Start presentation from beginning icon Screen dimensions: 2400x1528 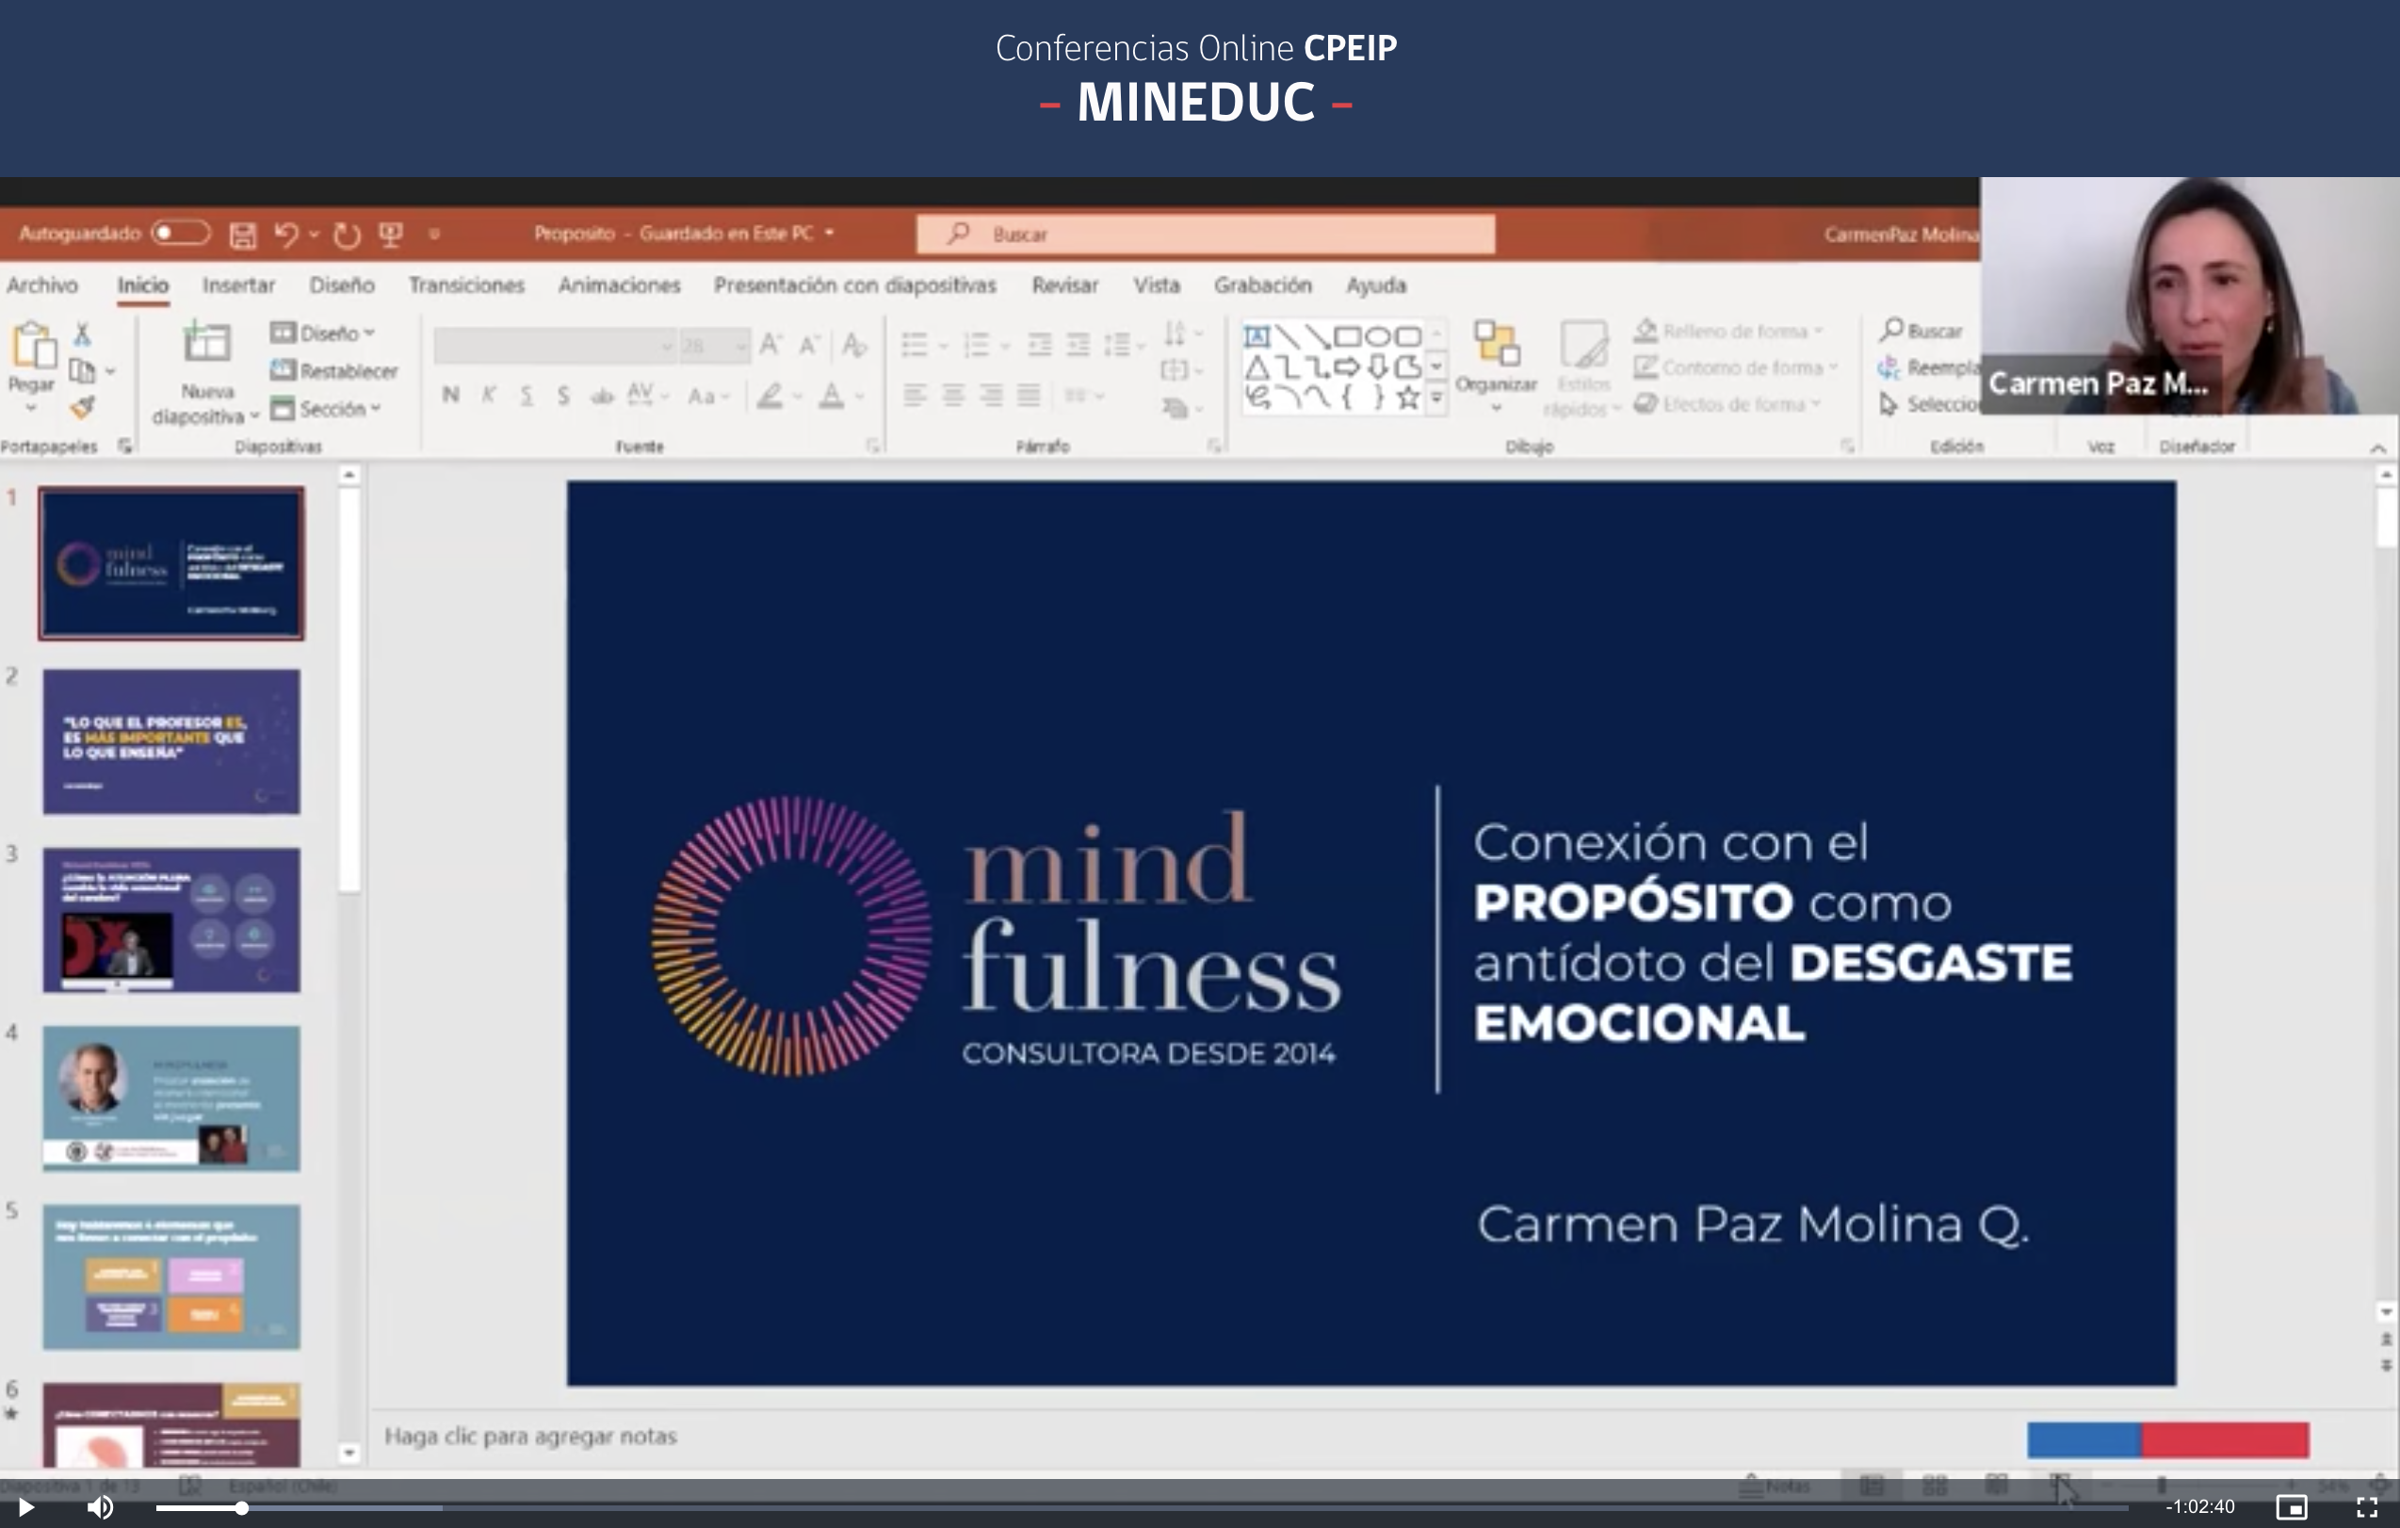coord(391,235)
